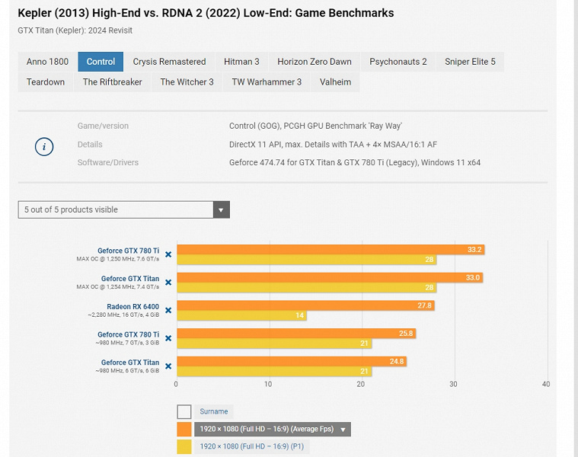578x457 pixels.
Task: Toggle the Surname checkbox
Action: [x=184, y=411]
